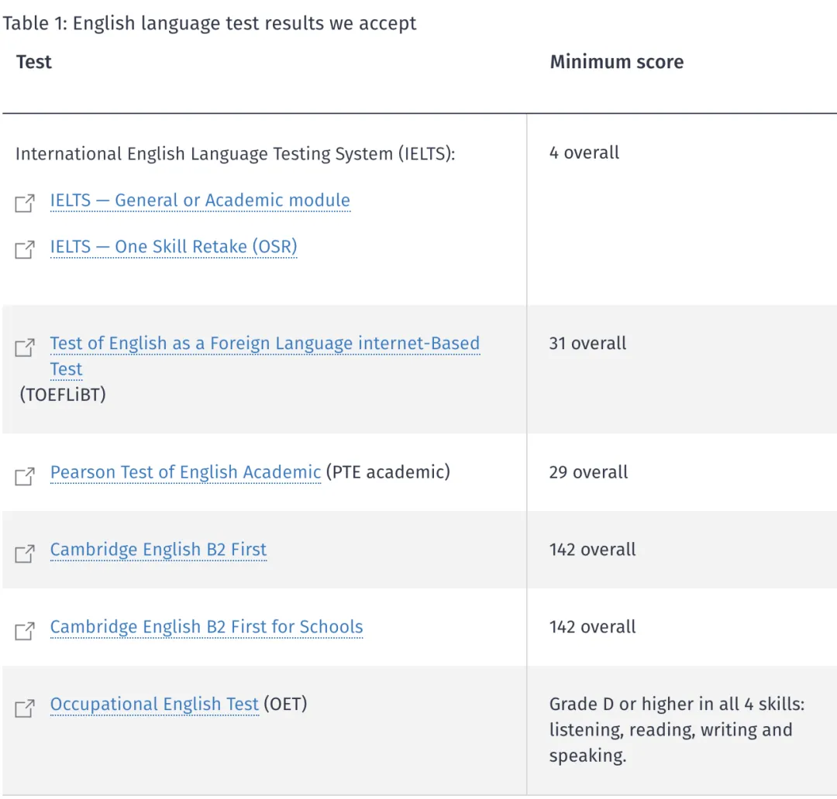
Task: Click external-link icon beside IELTS One Skill Retake
Action: coord(25,249)
